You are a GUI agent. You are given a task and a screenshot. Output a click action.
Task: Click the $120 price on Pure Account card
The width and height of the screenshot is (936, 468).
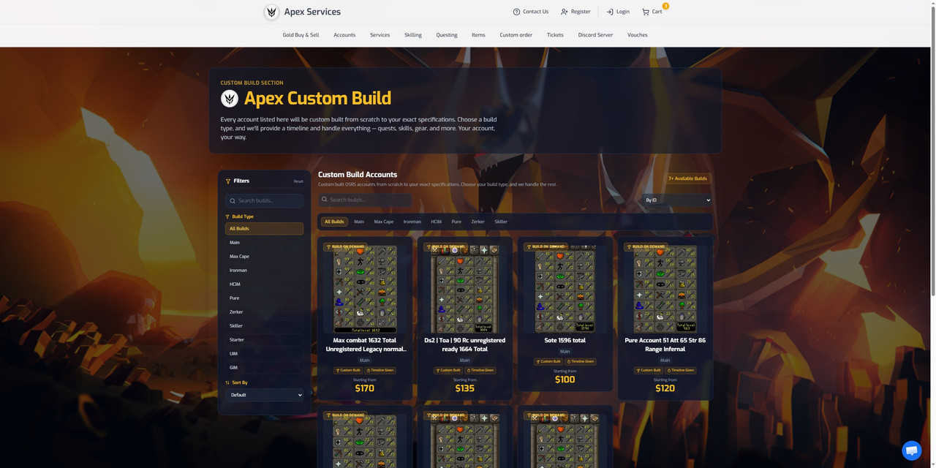point(665,388)
